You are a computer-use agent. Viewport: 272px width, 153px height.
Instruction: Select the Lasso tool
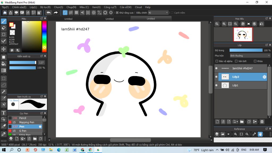[x=4, y=85]
